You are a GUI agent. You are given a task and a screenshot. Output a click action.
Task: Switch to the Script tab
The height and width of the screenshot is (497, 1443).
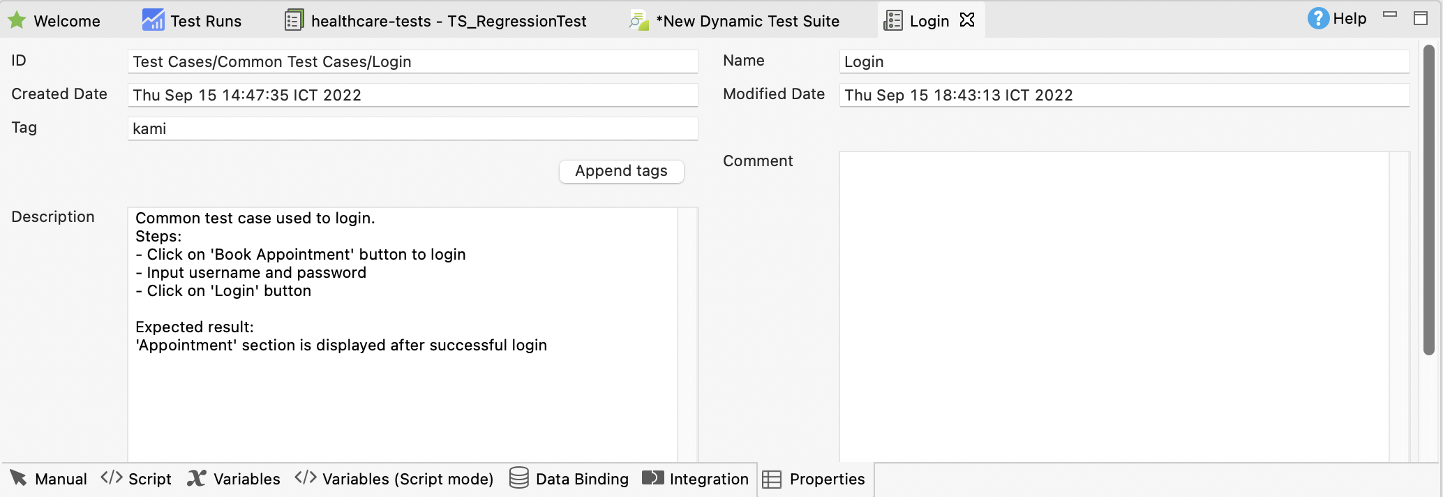point(137,479)
